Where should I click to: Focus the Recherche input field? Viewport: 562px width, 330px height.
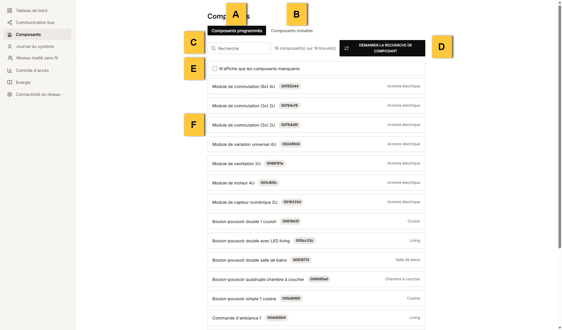239,48
